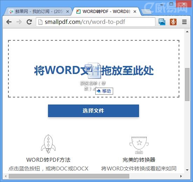Screen dimensions: 193x182
Task: Click the vertical scrollbar up arrow
Action: click(187, 32)
